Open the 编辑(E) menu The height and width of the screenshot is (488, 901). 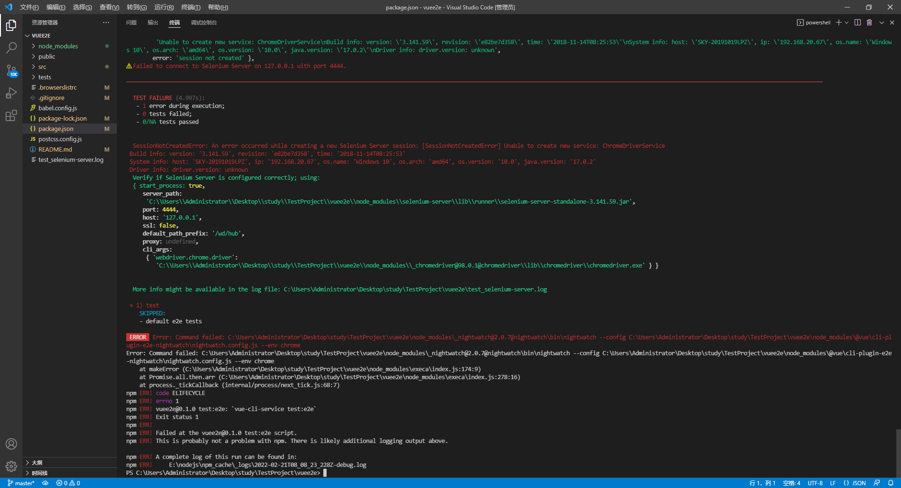click(56, 7)
